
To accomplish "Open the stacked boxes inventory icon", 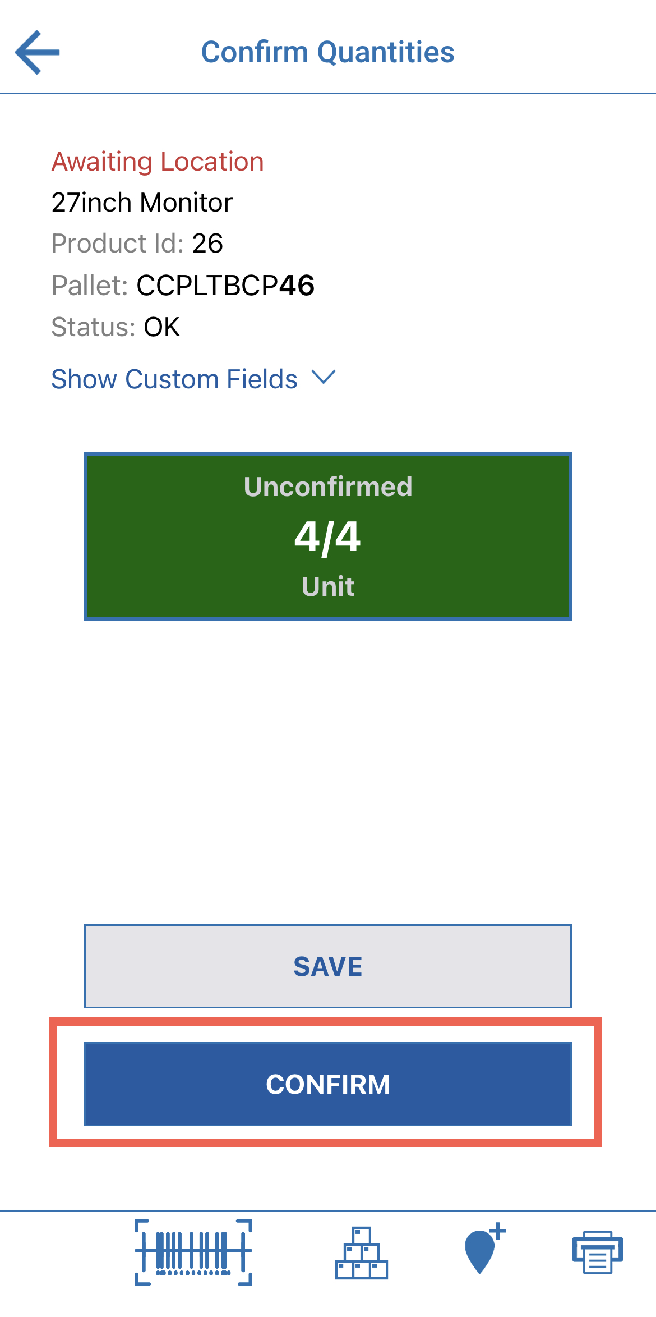I will [362, 1253].
